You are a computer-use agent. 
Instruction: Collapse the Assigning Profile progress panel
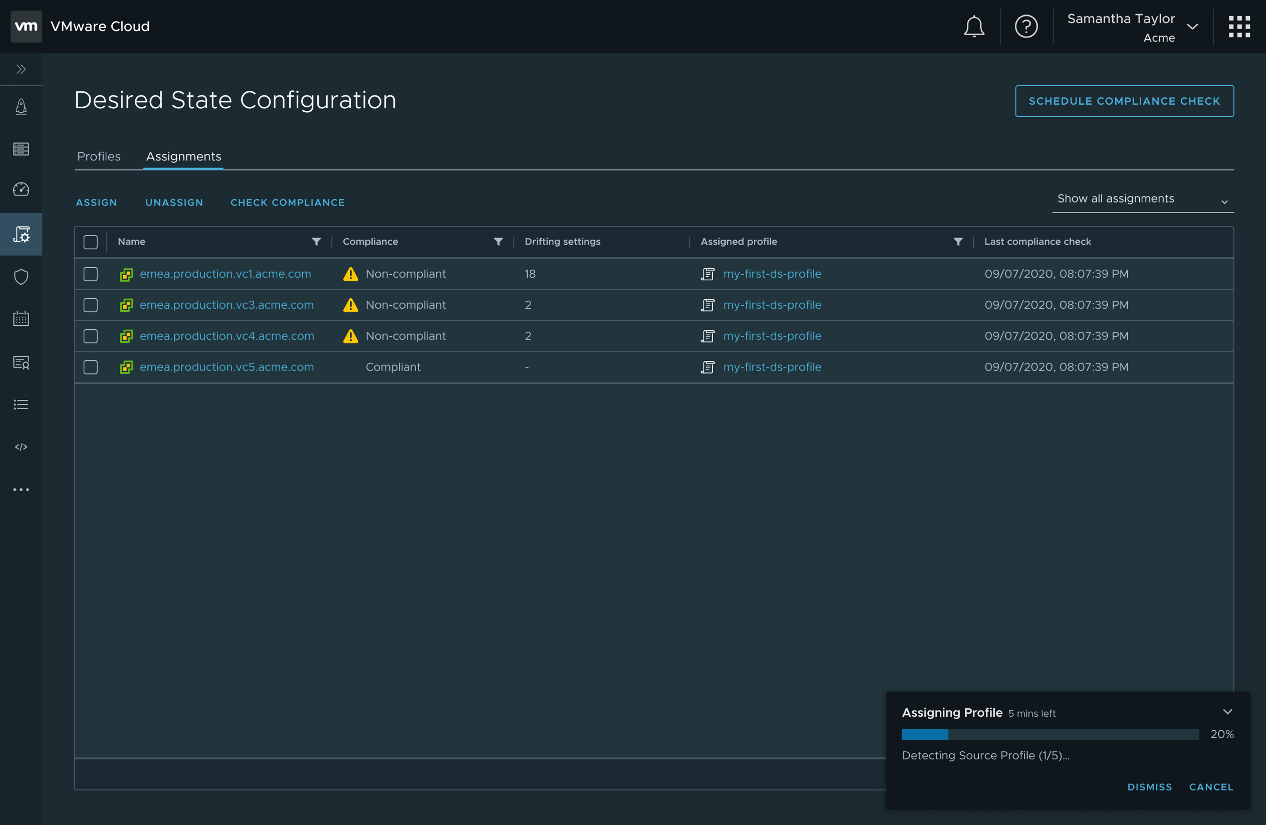point(1227,712)
